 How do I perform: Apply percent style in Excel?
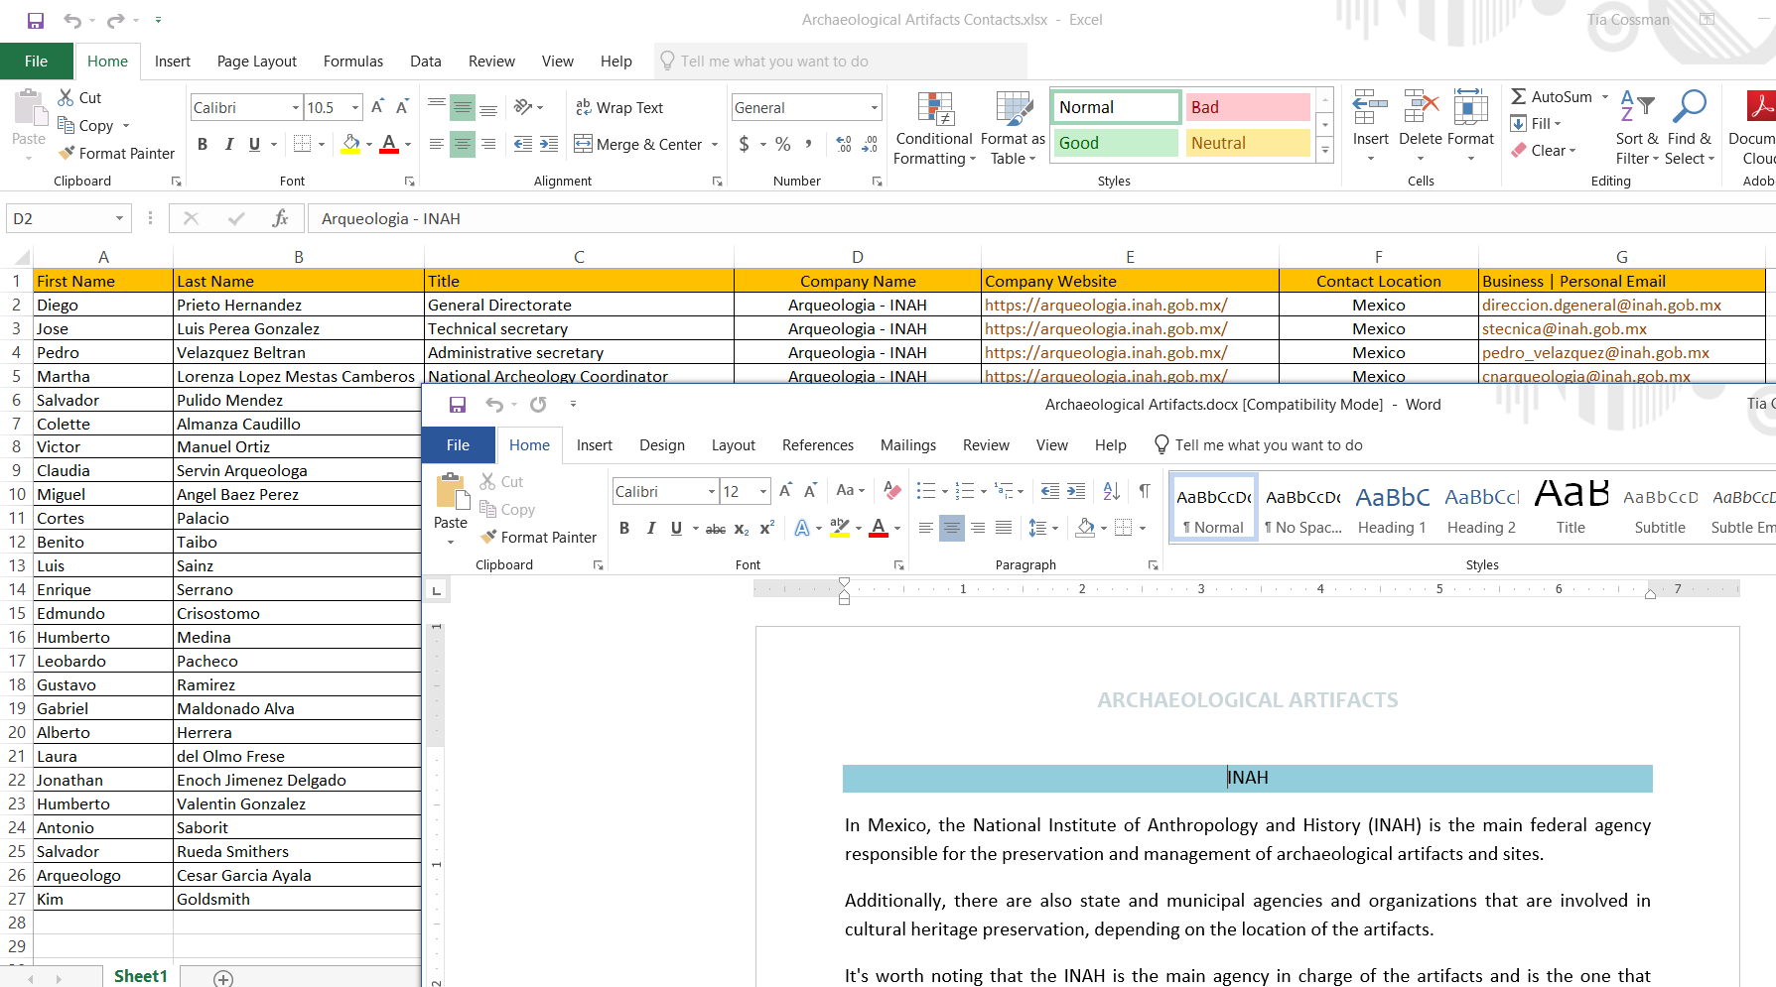(x=783, y=144)
